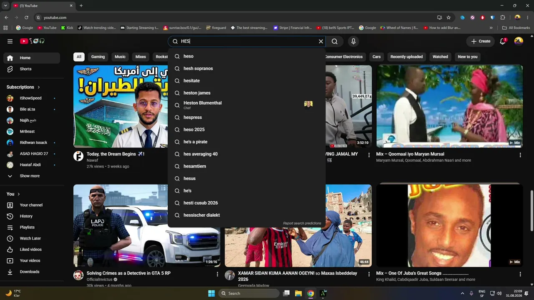
Task: Show hidden bookmarks overflow chevron
Action: [x=491, y=28]
